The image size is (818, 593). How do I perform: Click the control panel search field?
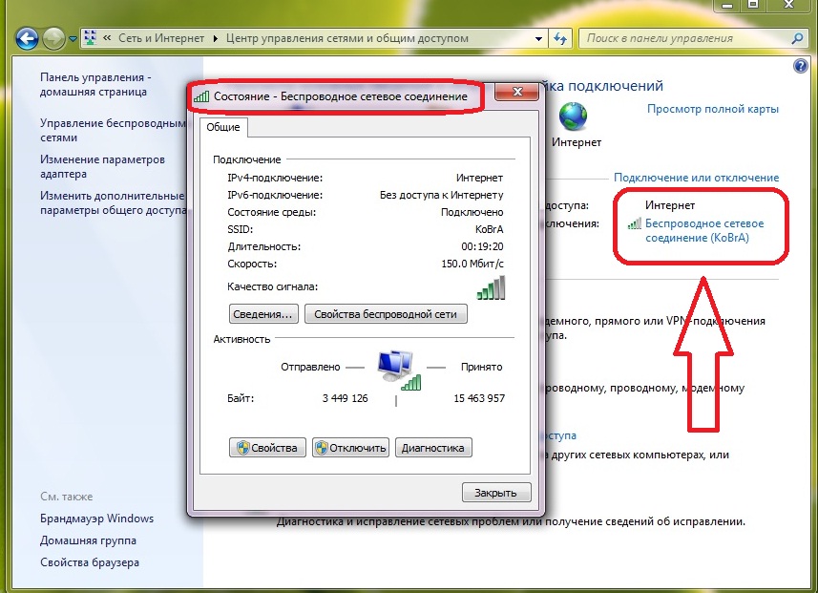click(x=682, y=38)
